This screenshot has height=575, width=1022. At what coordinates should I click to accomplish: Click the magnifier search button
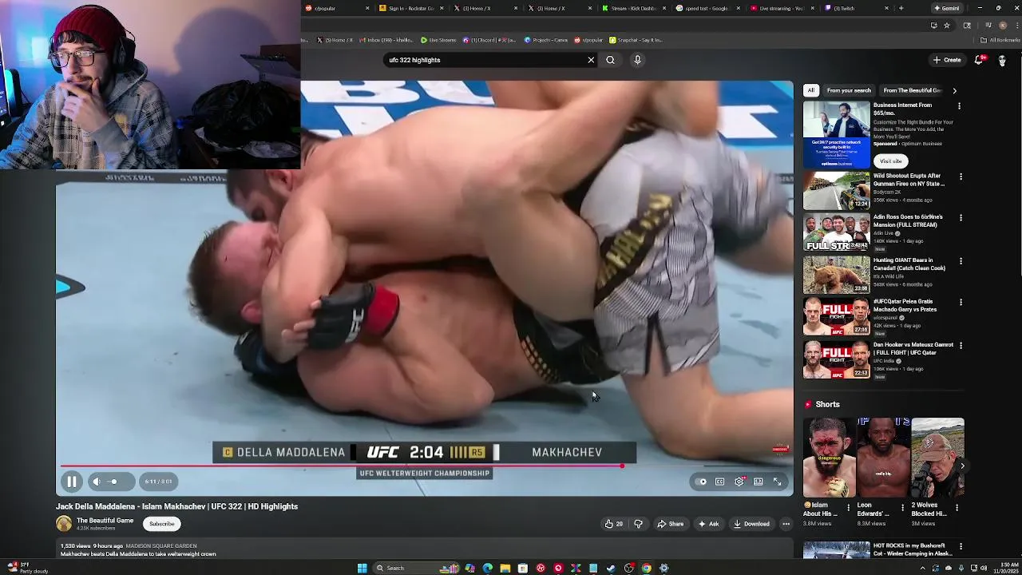(610, 60)
